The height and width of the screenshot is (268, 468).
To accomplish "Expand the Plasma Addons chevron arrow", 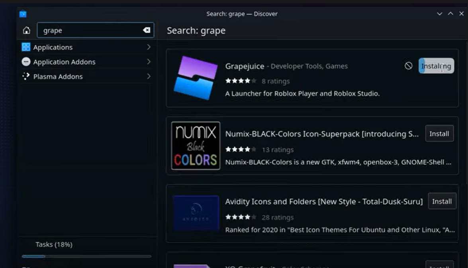I will point(149,76).
